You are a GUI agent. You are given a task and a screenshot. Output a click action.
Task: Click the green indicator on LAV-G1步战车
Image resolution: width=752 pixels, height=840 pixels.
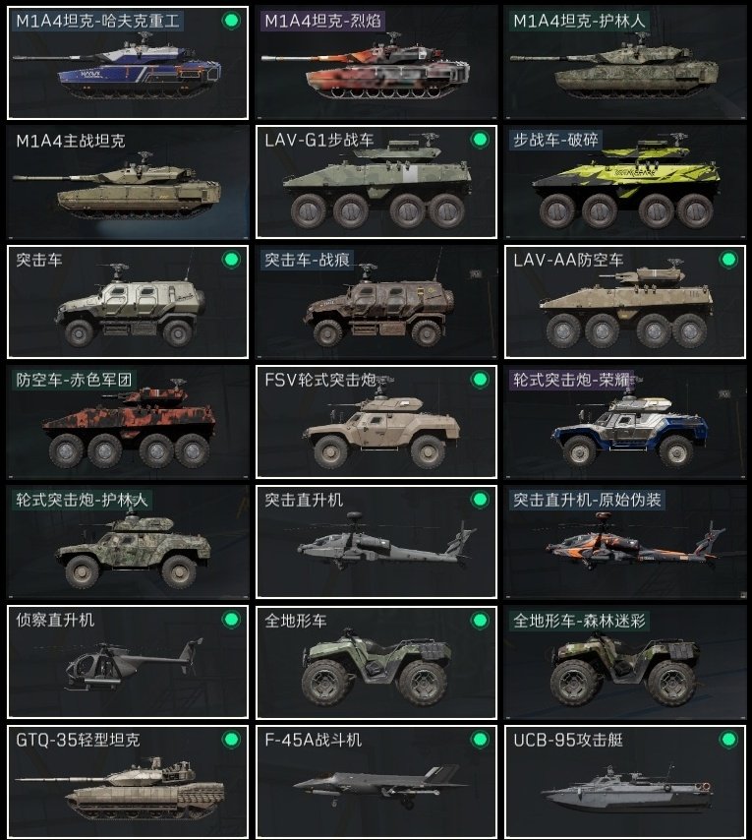[480, 141]
